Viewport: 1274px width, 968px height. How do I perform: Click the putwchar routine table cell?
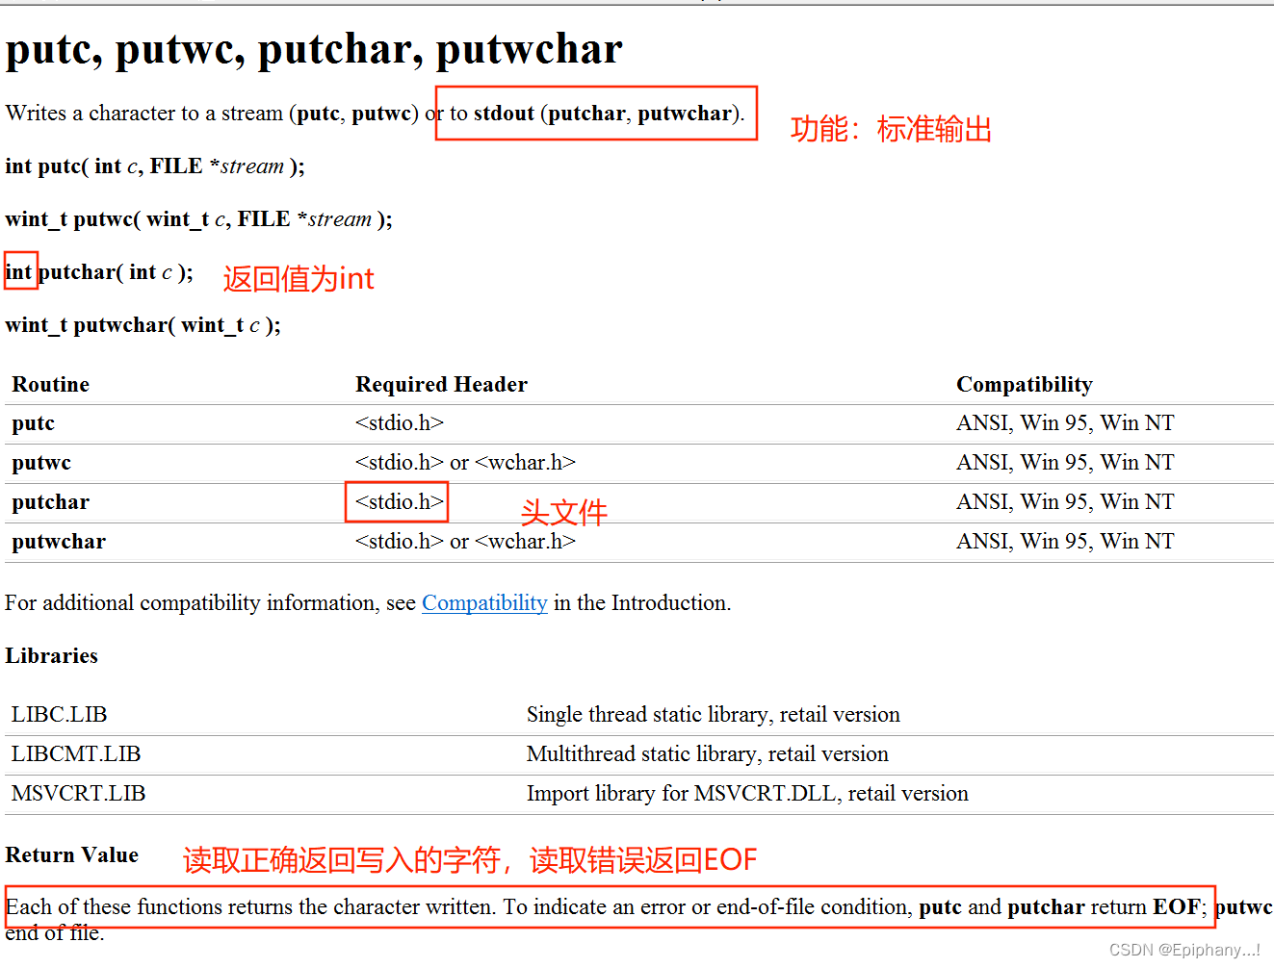click(59, 542)
